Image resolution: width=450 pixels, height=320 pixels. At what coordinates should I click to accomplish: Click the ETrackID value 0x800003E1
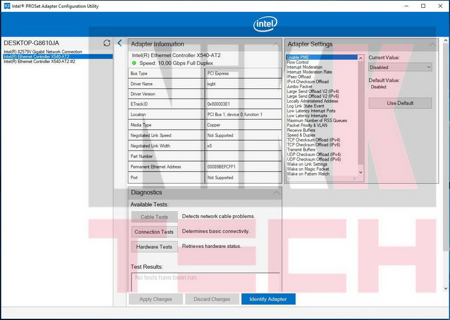click(218, 104)
